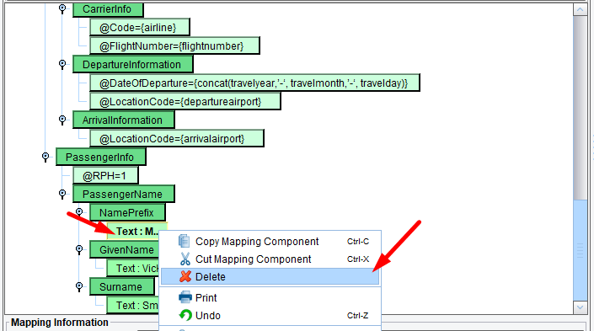Collapse the ArrivalInformation node handle
Viewport: 594px width, 331px height.
pos(62,120)
